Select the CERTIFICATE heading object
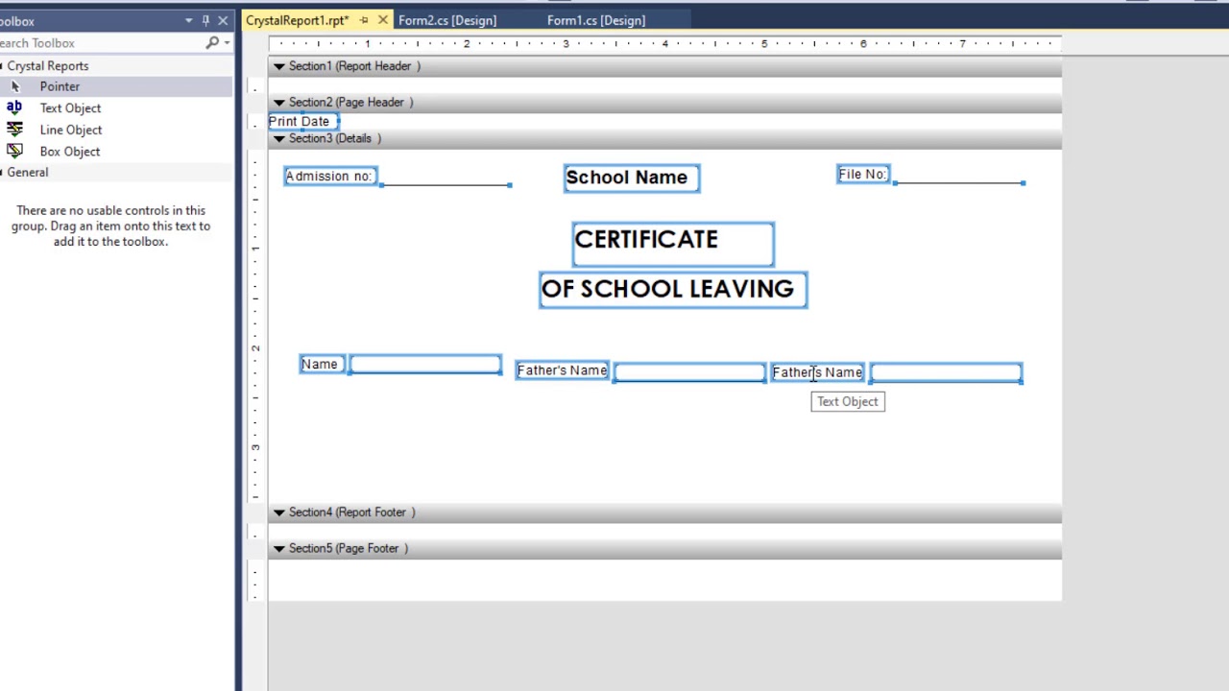This screenshot has height=691, width=1229. pyautogui.click(x=673, y=244)
